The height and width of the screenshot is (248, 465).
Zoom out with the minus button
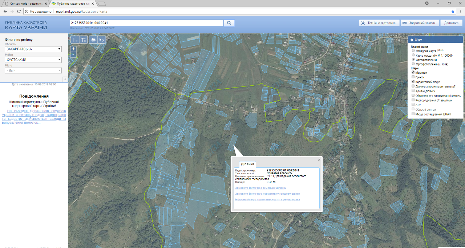coord(73,54)
